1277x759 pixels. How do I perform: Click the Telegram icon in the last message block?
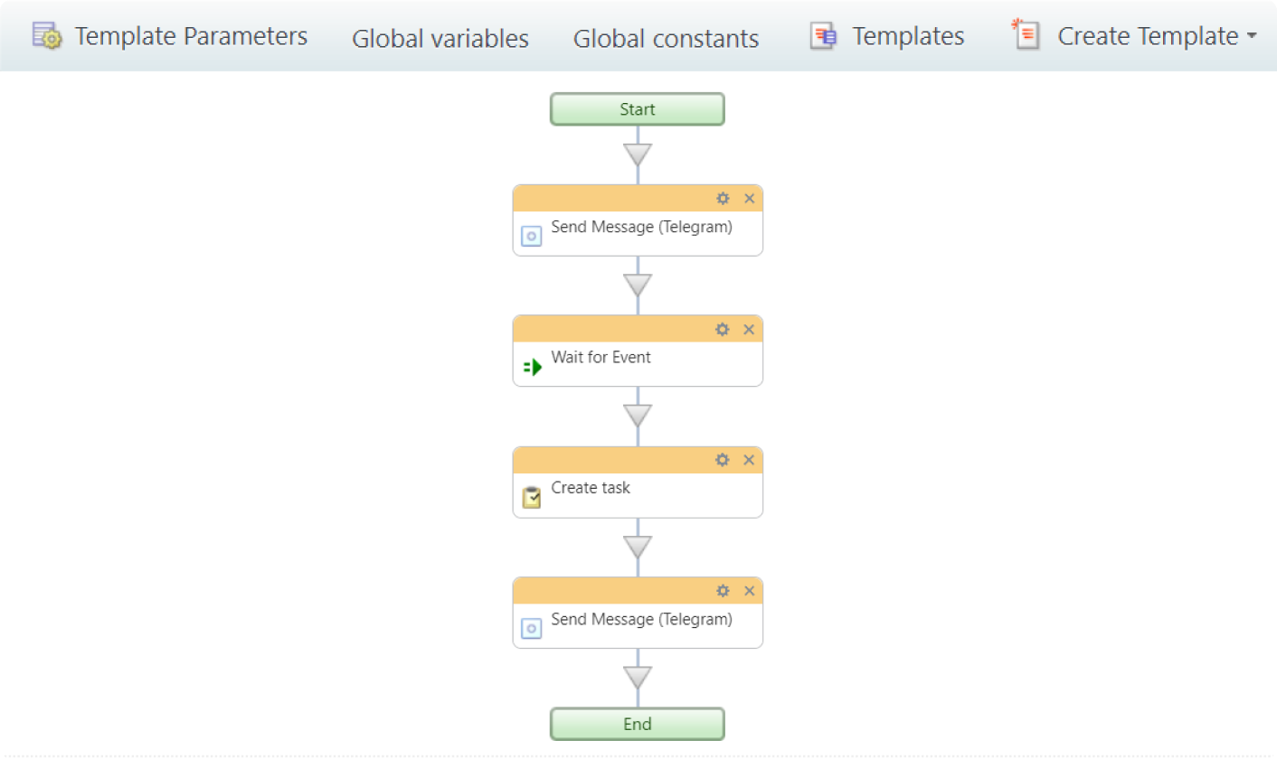click(531, 628)
